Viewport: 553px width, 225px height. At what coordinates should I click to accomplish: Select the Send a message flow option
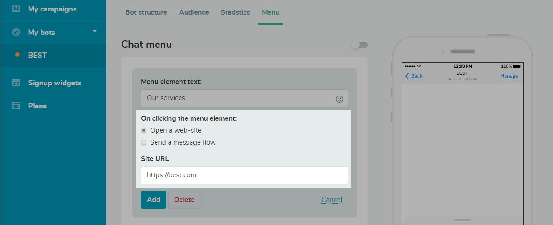pos(144,142)
